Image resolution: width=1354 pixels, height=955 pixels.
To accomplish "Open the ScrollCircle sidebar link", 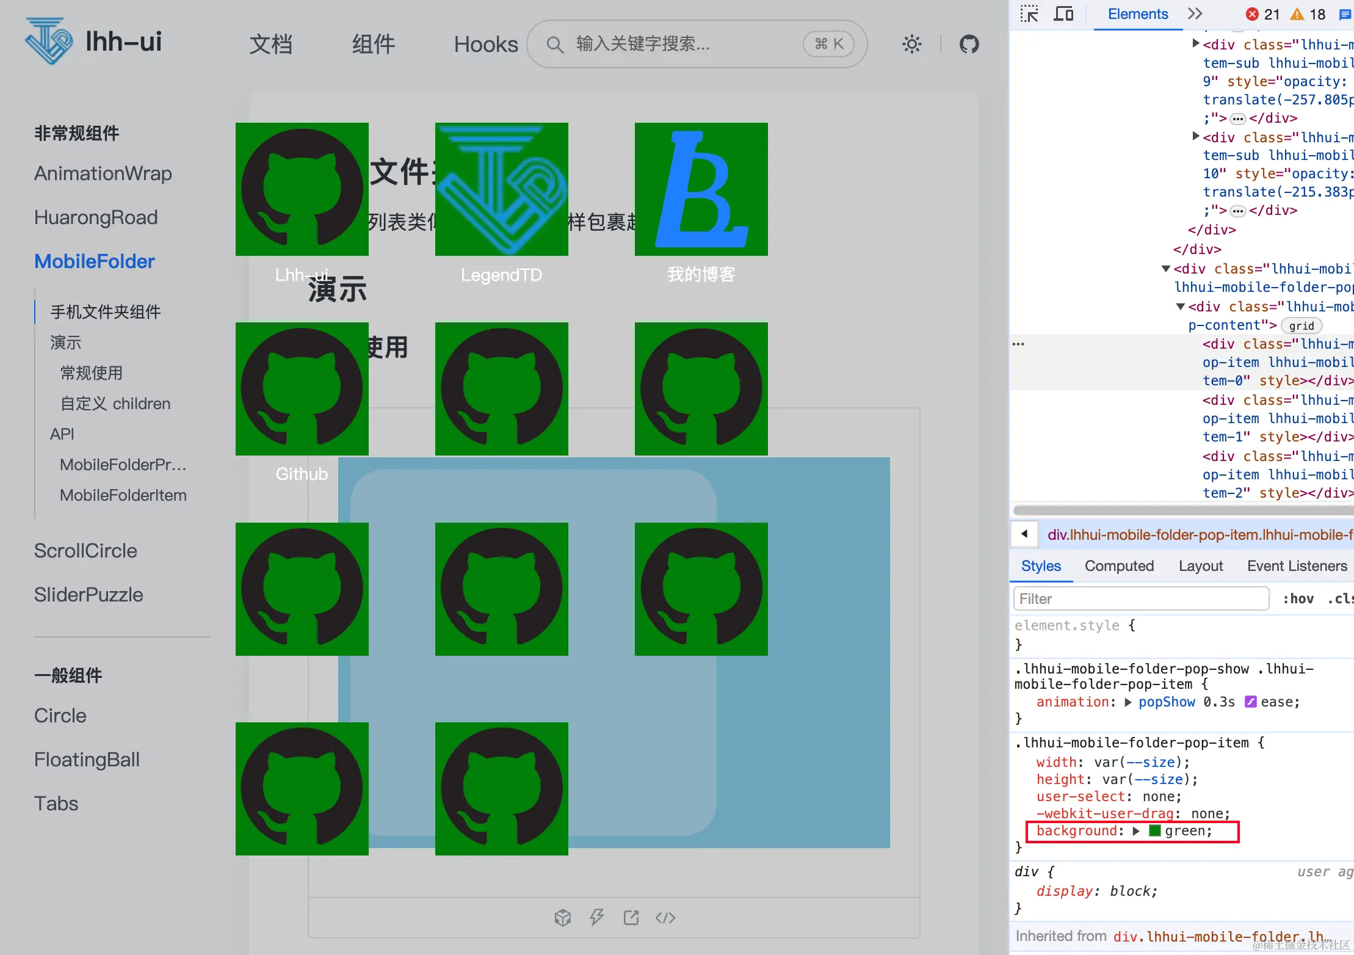I will pyautogui.click(x=85, y=551).
